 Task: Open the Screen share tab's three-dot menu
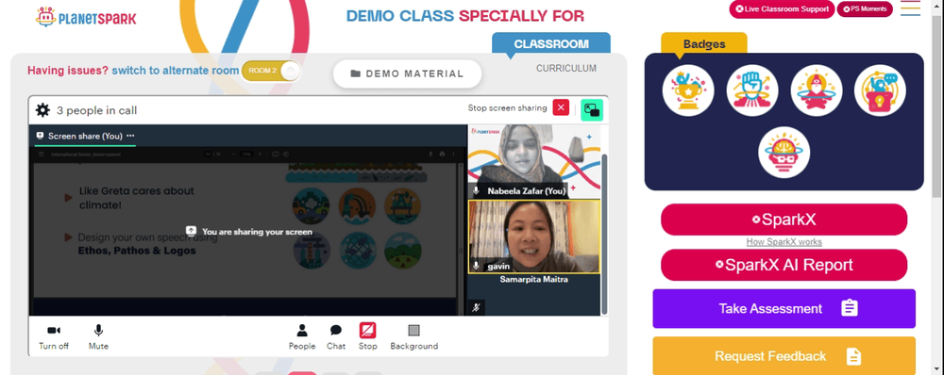(130, 136)
